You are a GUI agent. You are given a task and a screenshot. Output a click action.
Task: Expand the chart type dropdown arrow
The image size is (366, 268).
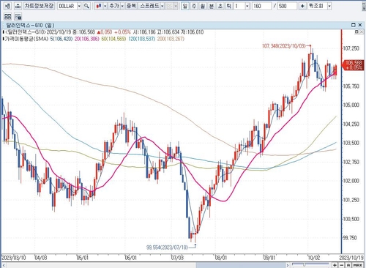(x=105, y=6)
